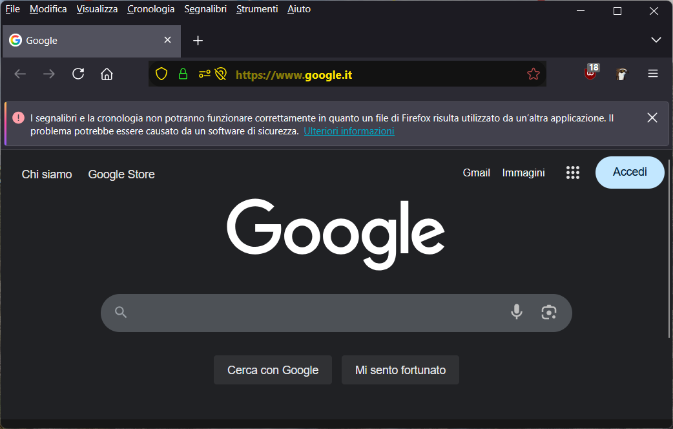Viewport: 673px width, 429px height.
Task: Open the Visualizza menu
Action: click(97, 9)
